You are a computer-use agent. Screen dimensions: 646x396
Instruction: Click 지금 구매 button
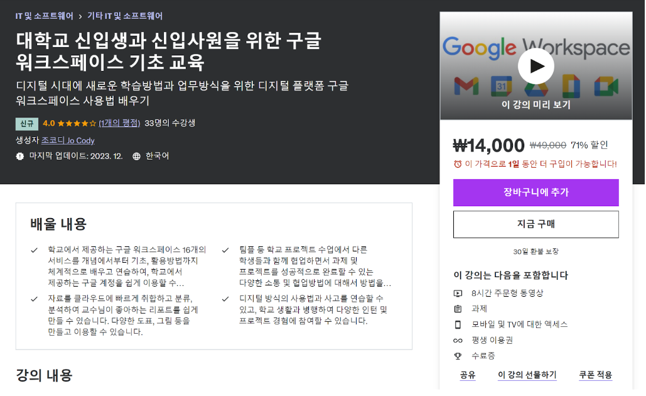(x=536, y=224)
